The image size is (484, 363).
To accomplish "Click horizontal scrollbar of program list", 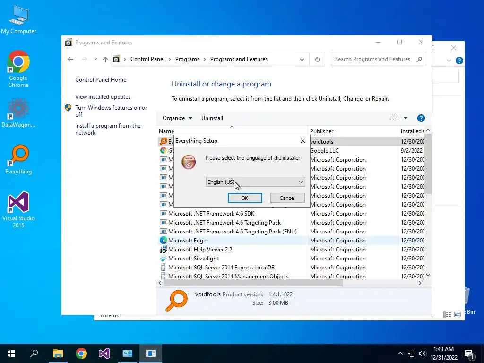I will [253, 283].
